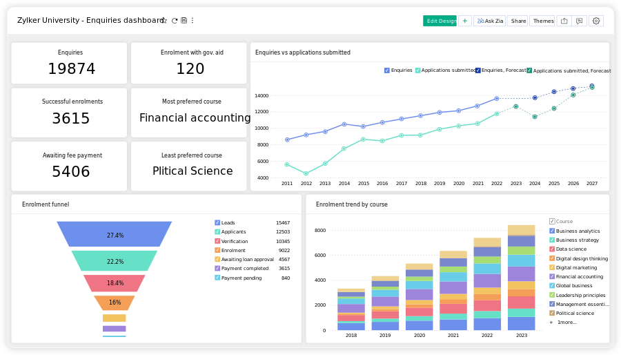Open the comments icon in the toolbar

click(580, 21)
